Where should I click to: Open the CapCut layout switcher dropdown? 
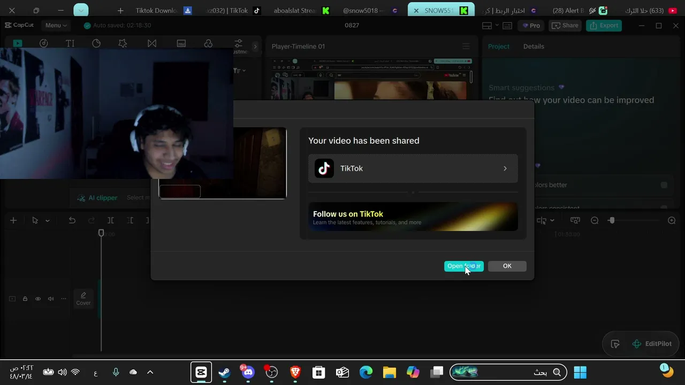point(490,25)
